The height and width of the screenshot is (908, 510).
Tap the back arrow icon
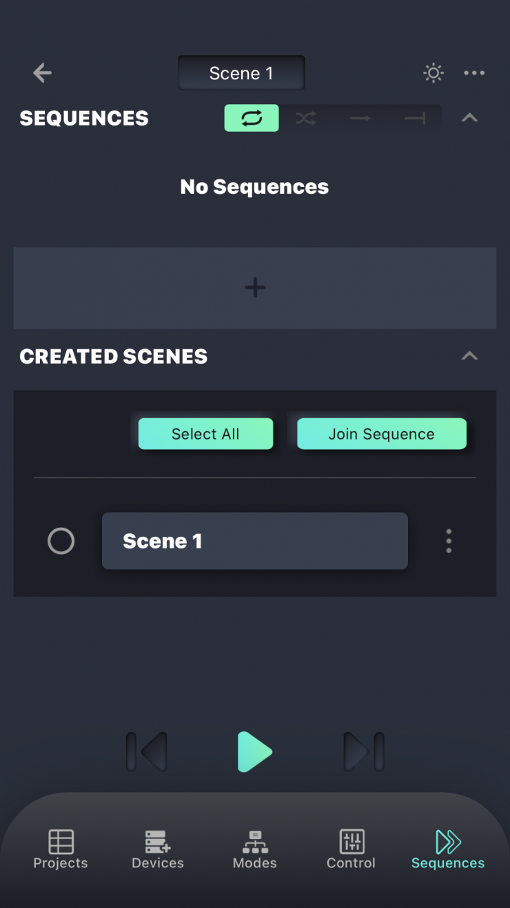point(42,72)
